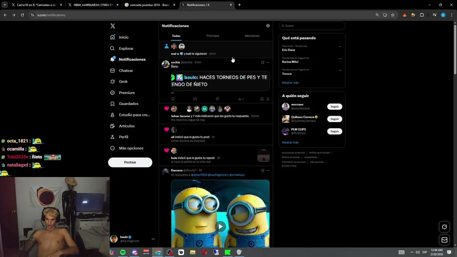This screenshot has width=457, height=257.
Task: Click Grok icon on Bauzaza's post
Action: 262,171
